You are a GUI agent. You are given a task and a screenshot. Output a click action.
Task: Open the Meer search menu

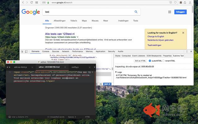pos(105,21)
